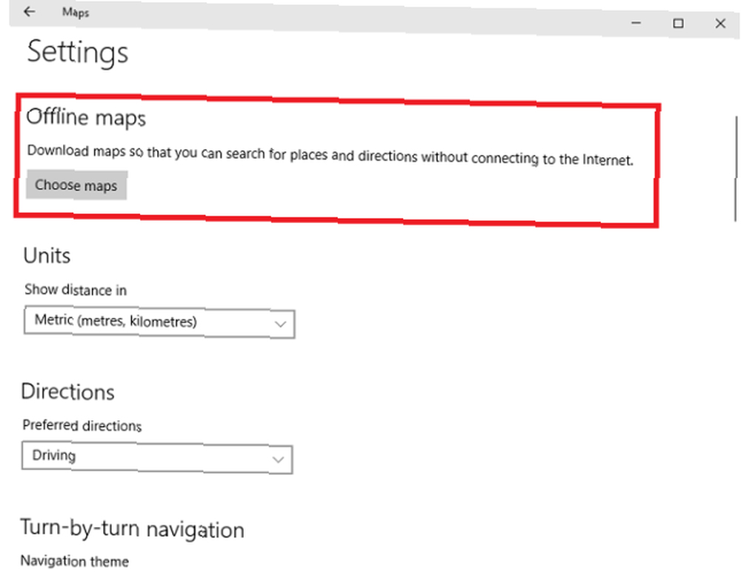Click the Preferred directions label

point(82,425)
